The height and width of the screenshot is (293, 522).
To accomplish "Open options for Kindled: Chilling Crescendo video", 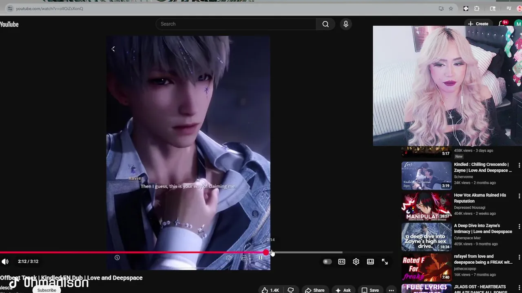I will coord(519,165).
